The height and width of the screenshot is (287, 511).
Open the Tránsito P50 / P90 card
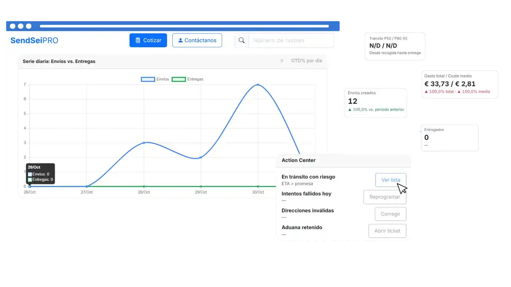click(394, 45)
